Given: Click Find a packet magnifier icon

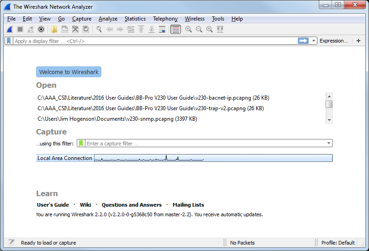Looking at the screenshot, I should click(99, 29).
